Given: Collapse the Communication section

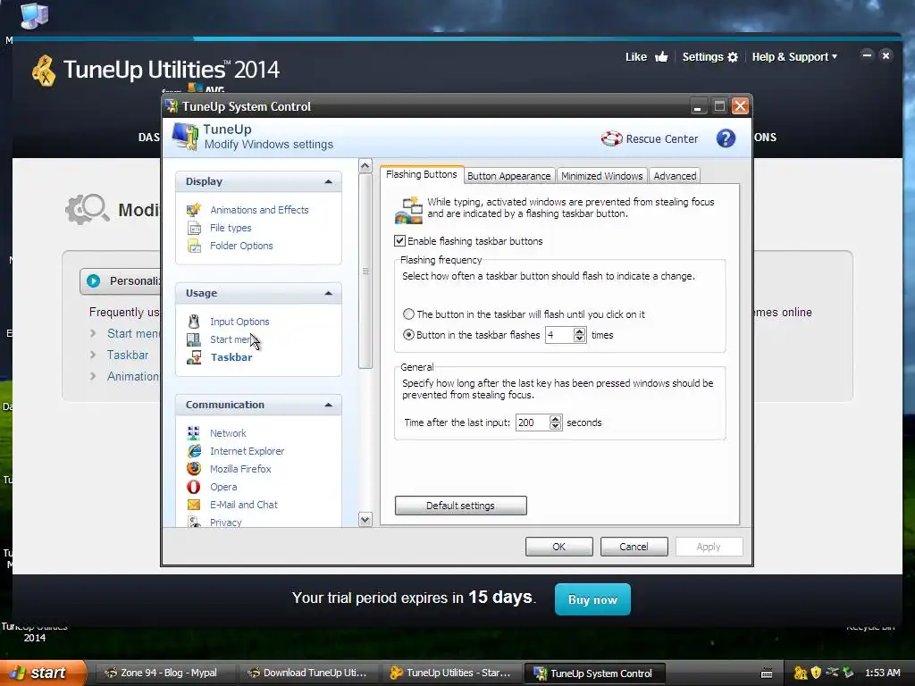Looking at the screenshot, I should click(x=329, y=405).
